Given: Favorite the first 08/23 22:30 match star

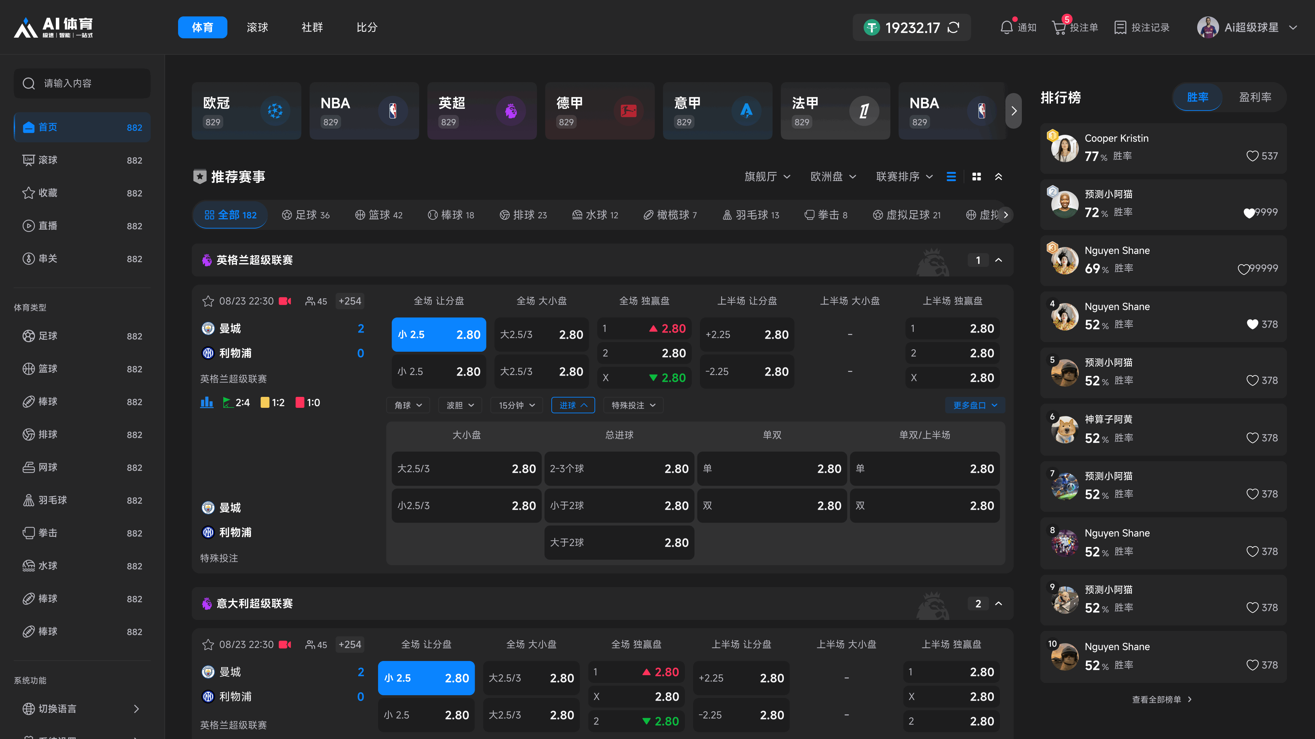Looking at the screenshot, I should pyautogui.click(x=208, y=301).
